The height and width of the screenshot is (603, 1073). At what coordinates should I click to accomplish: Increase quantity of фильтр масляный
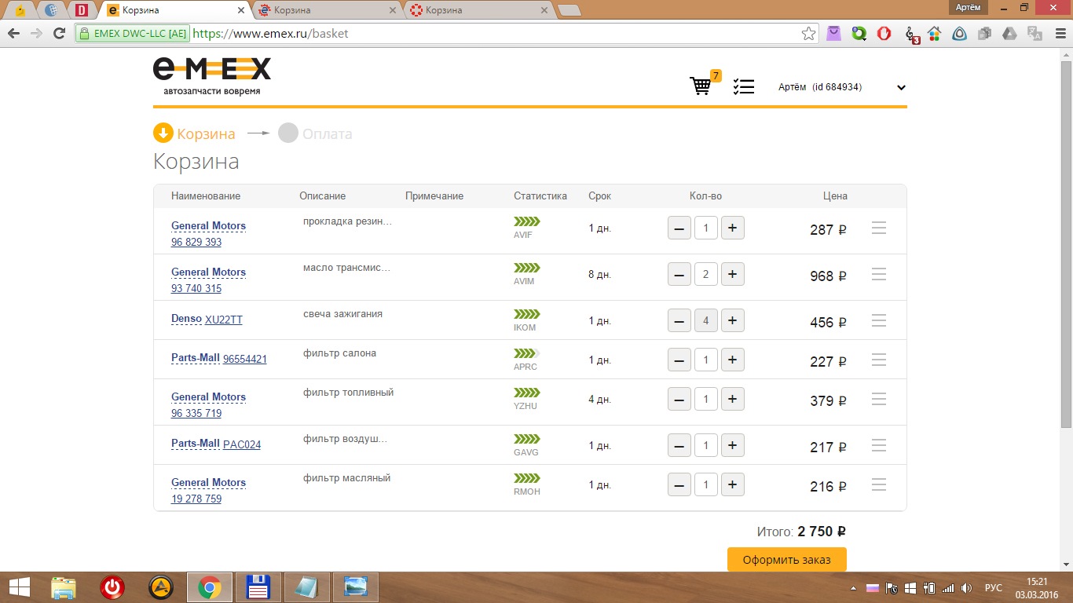[733, 484]
